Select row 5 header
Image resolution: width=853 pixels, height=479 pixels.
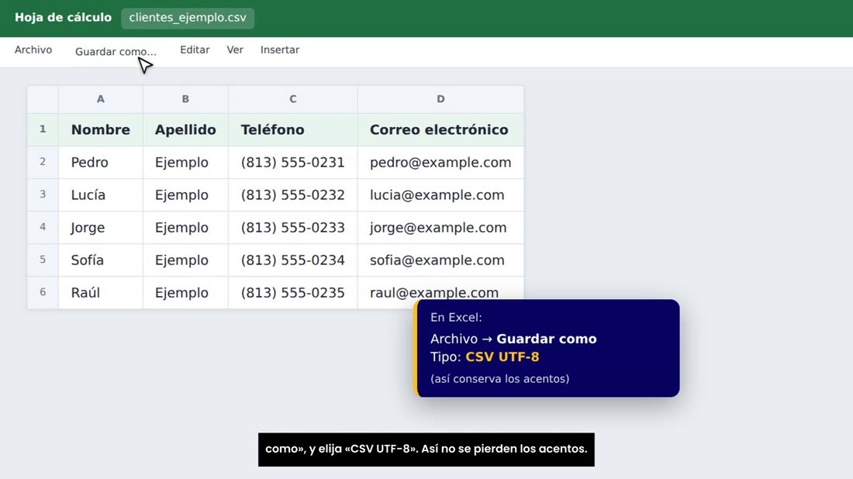point(43,260)
